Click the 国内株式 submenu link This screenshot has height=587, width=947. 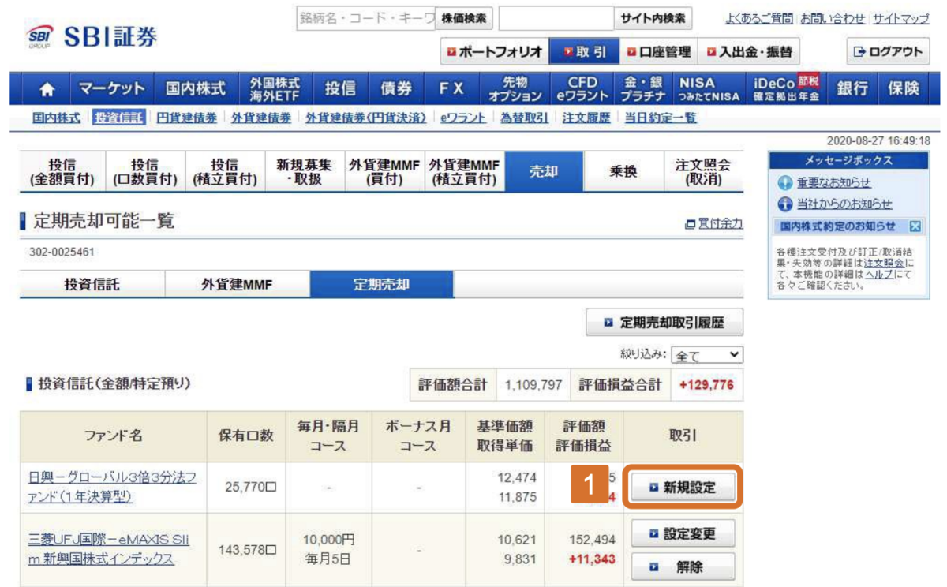click(x=56, y=118)
